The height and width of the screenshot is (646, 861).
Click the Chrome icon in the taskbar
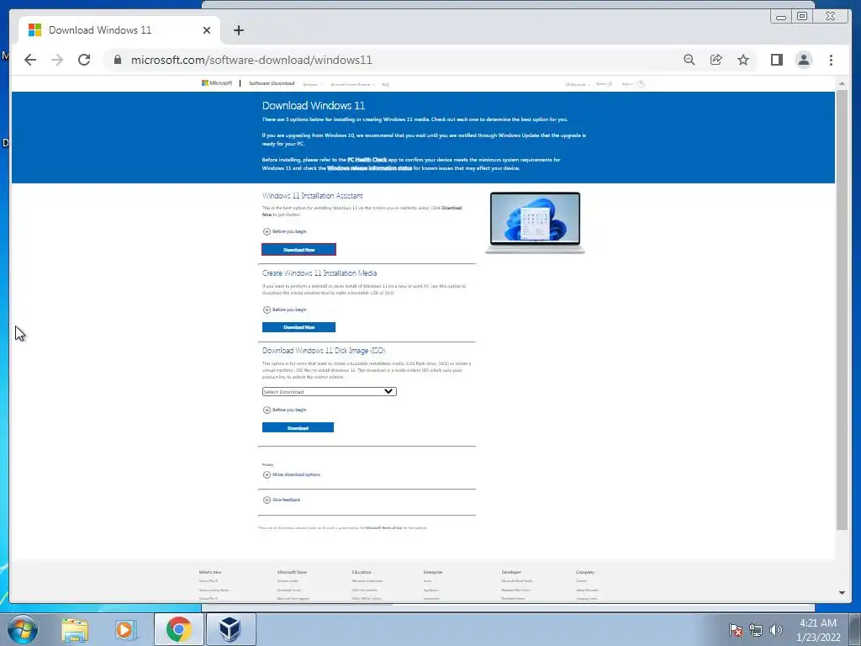[x=178, y=629]
